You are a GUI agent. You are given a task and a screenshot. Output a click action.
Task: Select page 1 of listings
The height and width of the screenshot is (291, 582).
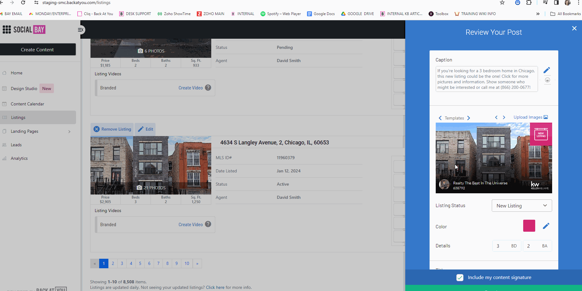(x=104, y=263)
